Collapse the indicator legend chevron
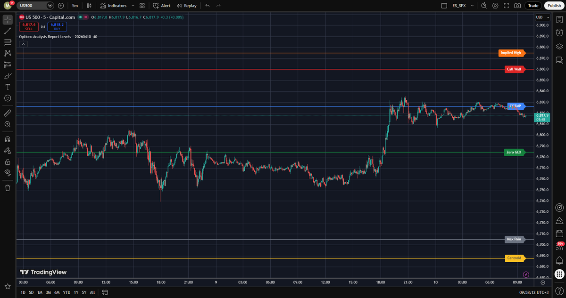Viewport: 566px width, 298px height. 24,44
